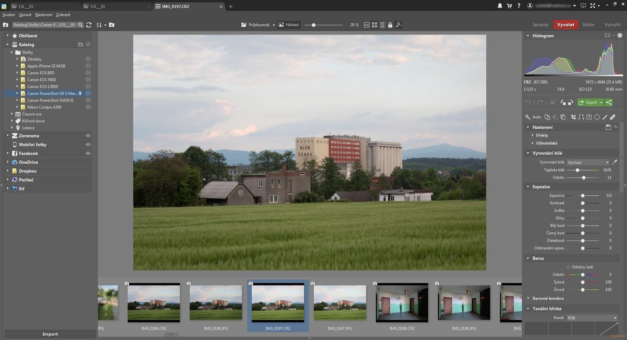Toggle Náhled preview mode button

coord(288,25)
